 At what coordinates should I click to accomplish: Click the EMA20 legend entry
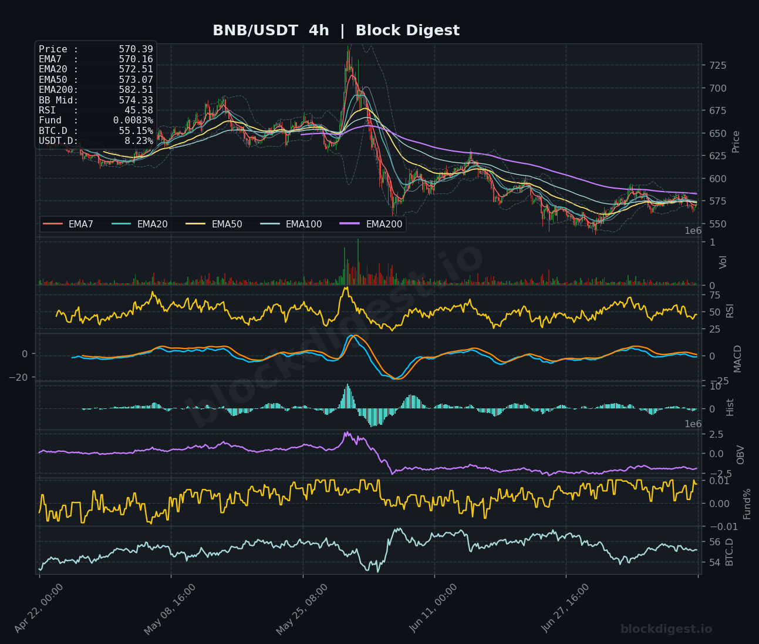click(x=140, y=224)
